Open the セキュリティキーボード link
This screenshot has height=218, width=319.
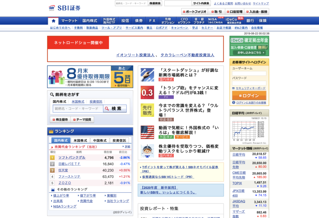tap(251, 88)
